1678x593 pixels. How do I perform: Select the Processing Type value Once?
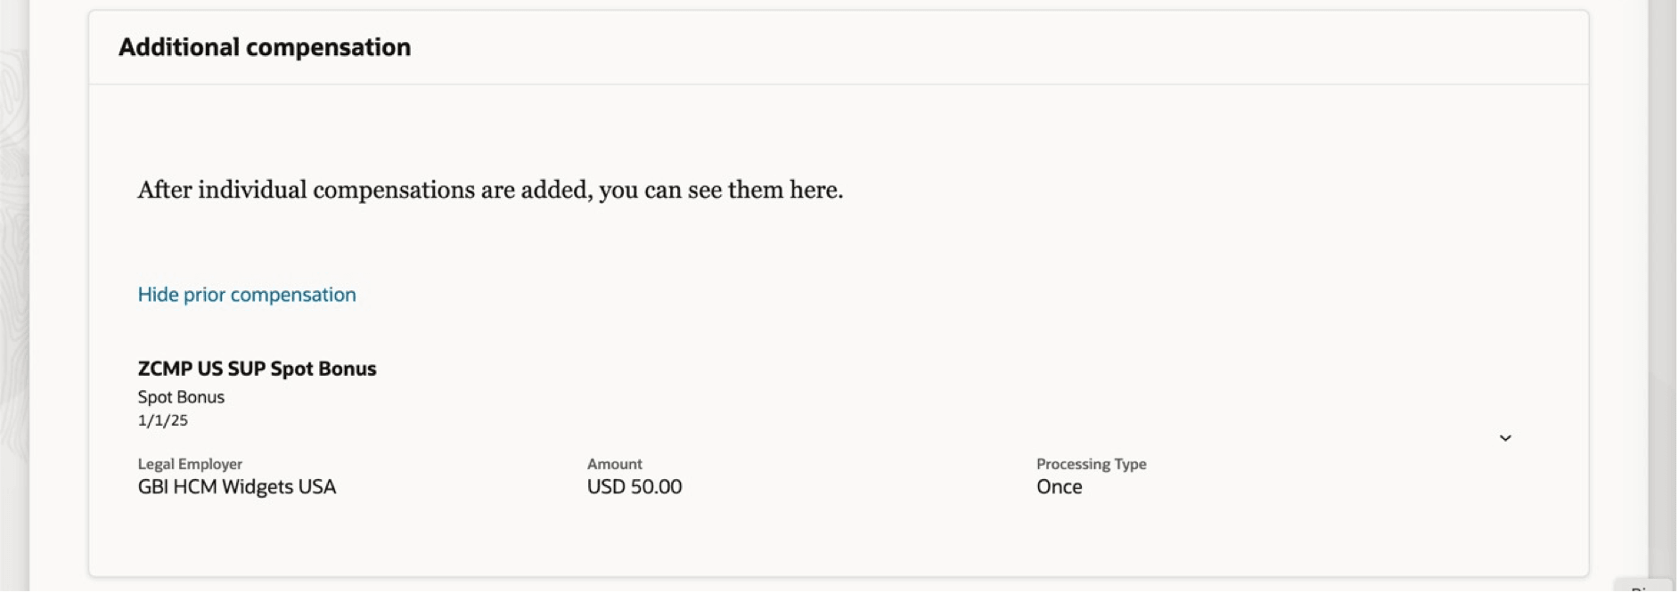coord(1058,487)
